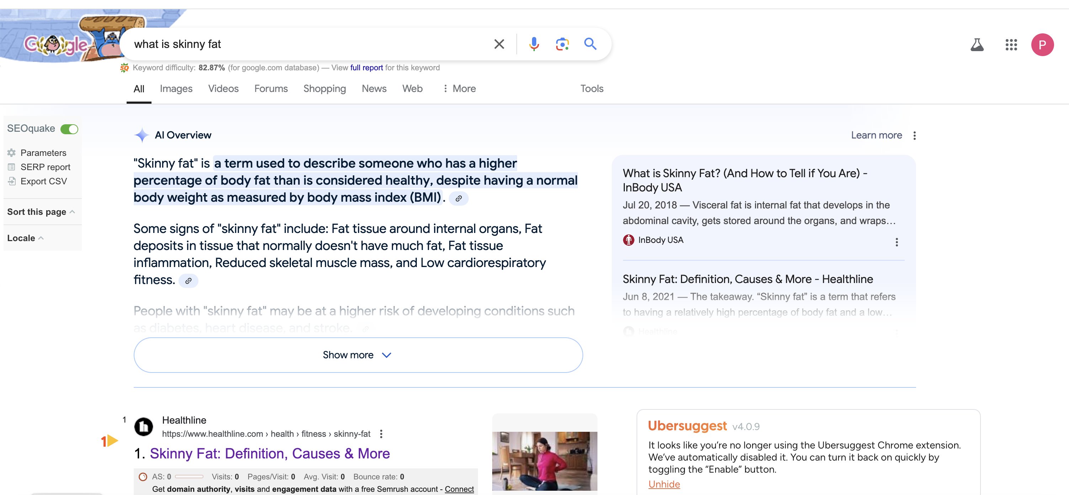The image size is (1069, 495).
Task: Click the AS score progress bar
Action: (189, 477)
